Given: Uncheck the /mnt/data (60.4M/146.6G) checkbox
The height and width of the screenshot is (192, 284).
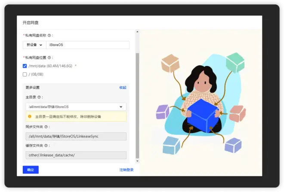Looking at the screenshot, I should pyautogui.click(x=25, y=66).
